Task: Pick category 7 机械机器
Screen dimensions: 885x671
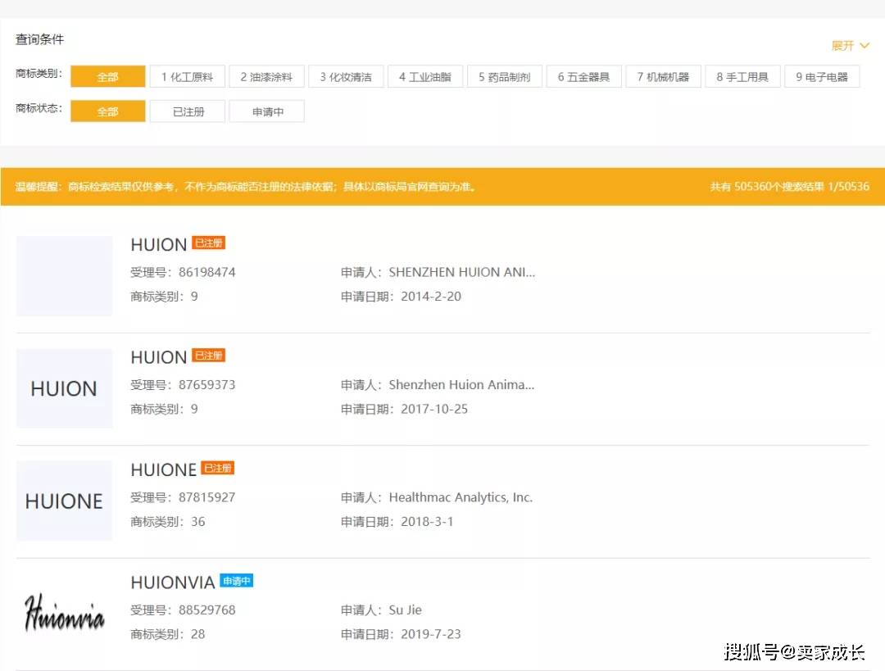Action: 663,77
